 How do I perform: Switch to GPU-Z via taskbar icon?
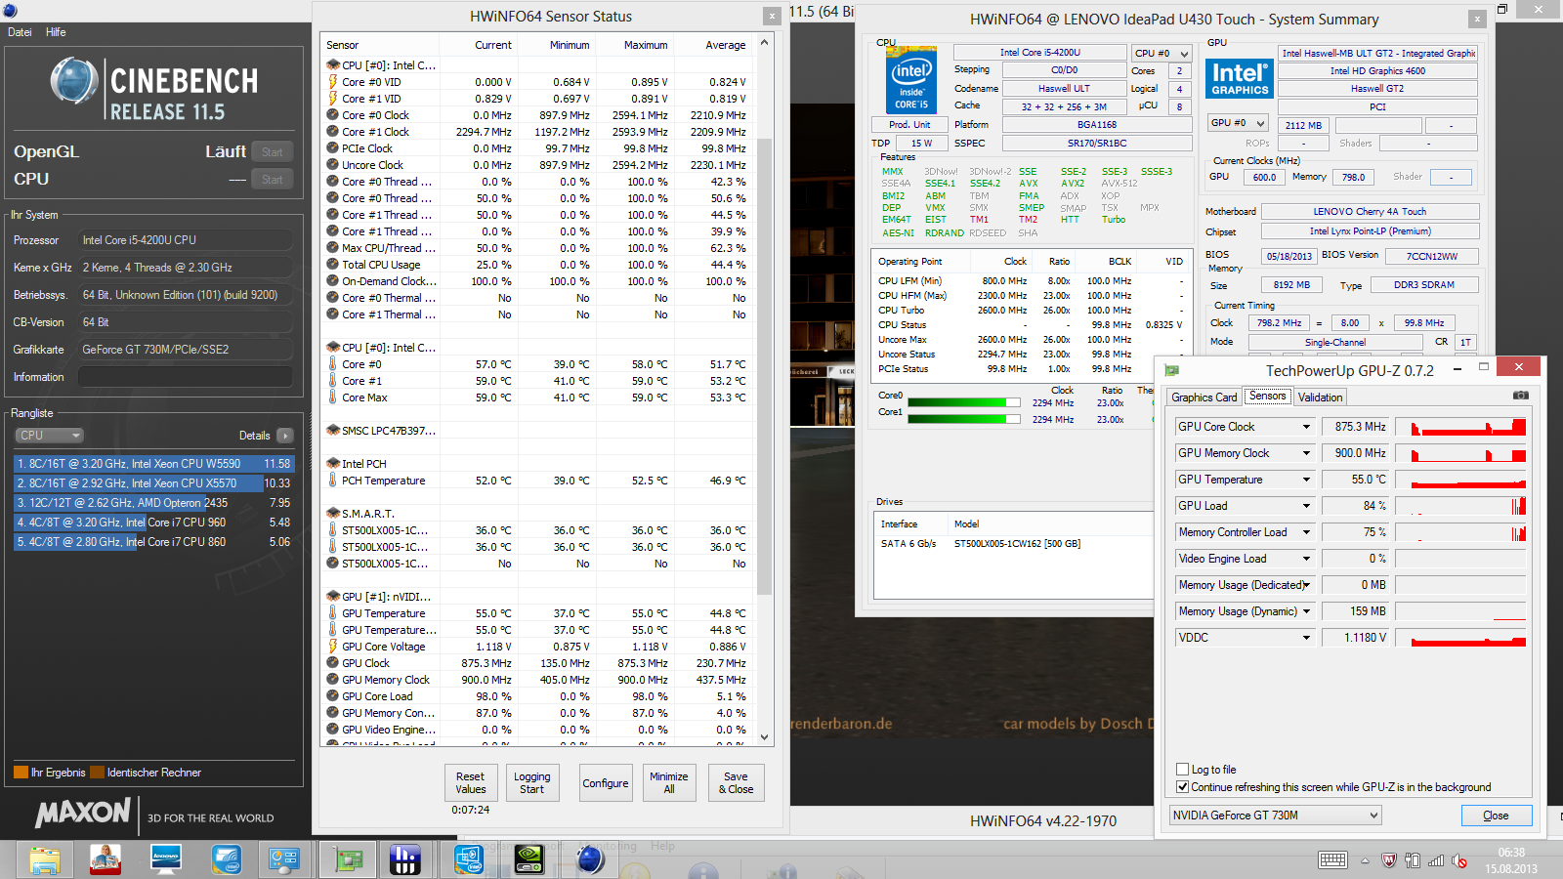pyautogui.click(x=349, y=859)
